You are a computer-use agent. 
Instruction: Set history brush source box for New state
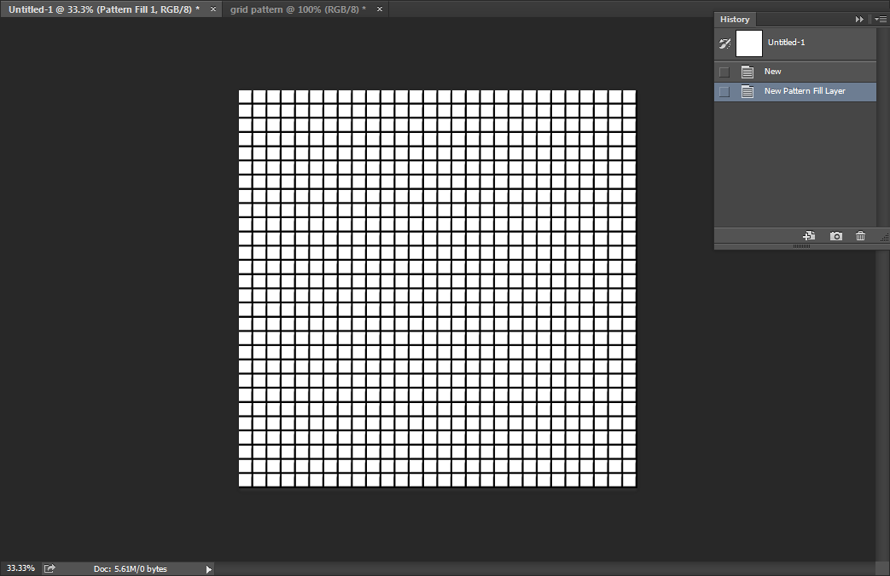coord(724,72)
